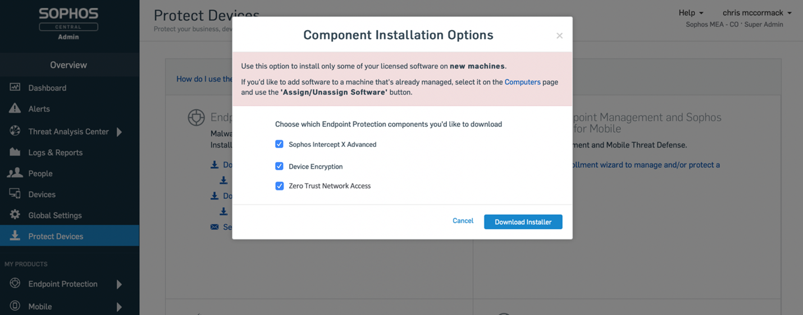Click the Alerts warning triangle icon
Screen dimensions: 803x315
15,109
